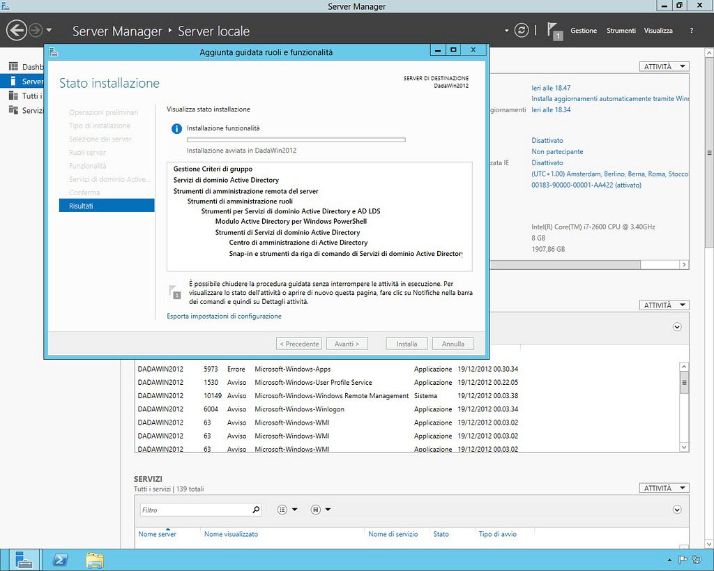The image size is (714, 571).
Task: Select Gestione Criteri di gruppo entry
Action: tap(213, 169)
